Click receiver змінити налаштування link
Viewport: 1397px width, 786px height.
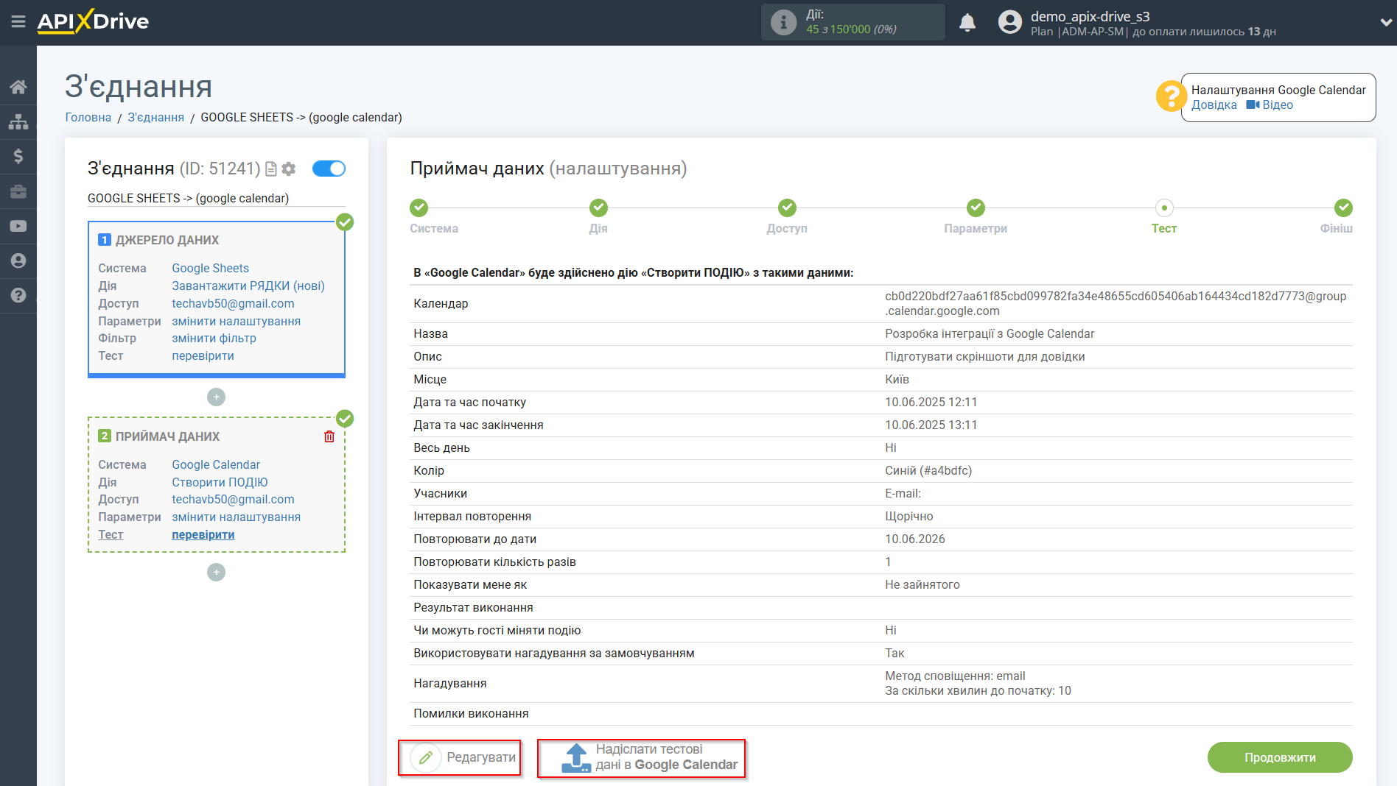[236, 517]
